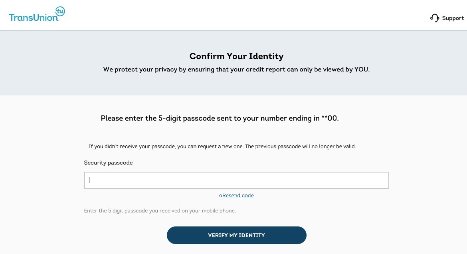467x254 pixels.
Task: Click the privacy protection subtitle text
Action: click(x=224, y=69)
